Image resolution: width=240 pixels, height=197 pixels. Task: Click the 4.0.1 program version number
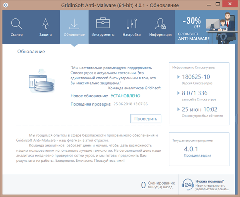pos(191,149)
